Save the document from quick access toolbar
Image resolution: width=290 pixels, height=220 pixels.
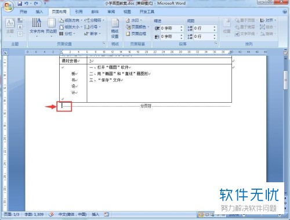pyautogui.click(x=20, y=3)
